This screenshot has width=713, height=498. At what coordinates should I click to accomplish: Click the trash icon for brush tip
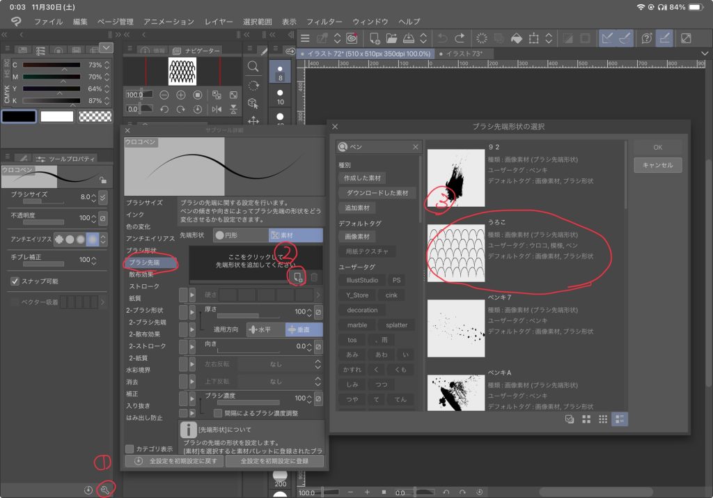[314, 277]
